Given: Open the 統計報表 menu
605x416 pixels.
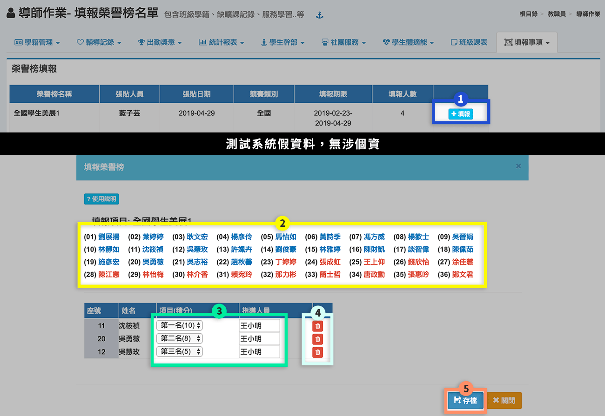Looking at the screenshot, I should [221, 42].
